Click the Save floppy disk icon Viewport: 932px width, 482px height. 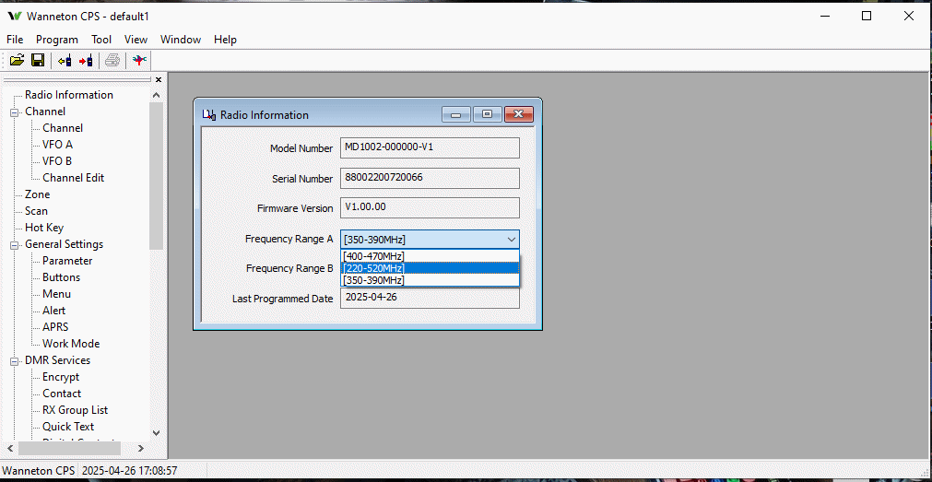click(38, 60)
